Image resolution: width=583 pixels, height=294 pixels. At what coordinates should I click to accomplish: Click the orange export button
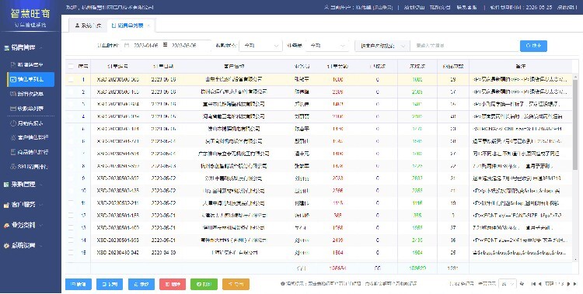pos(236,285)
